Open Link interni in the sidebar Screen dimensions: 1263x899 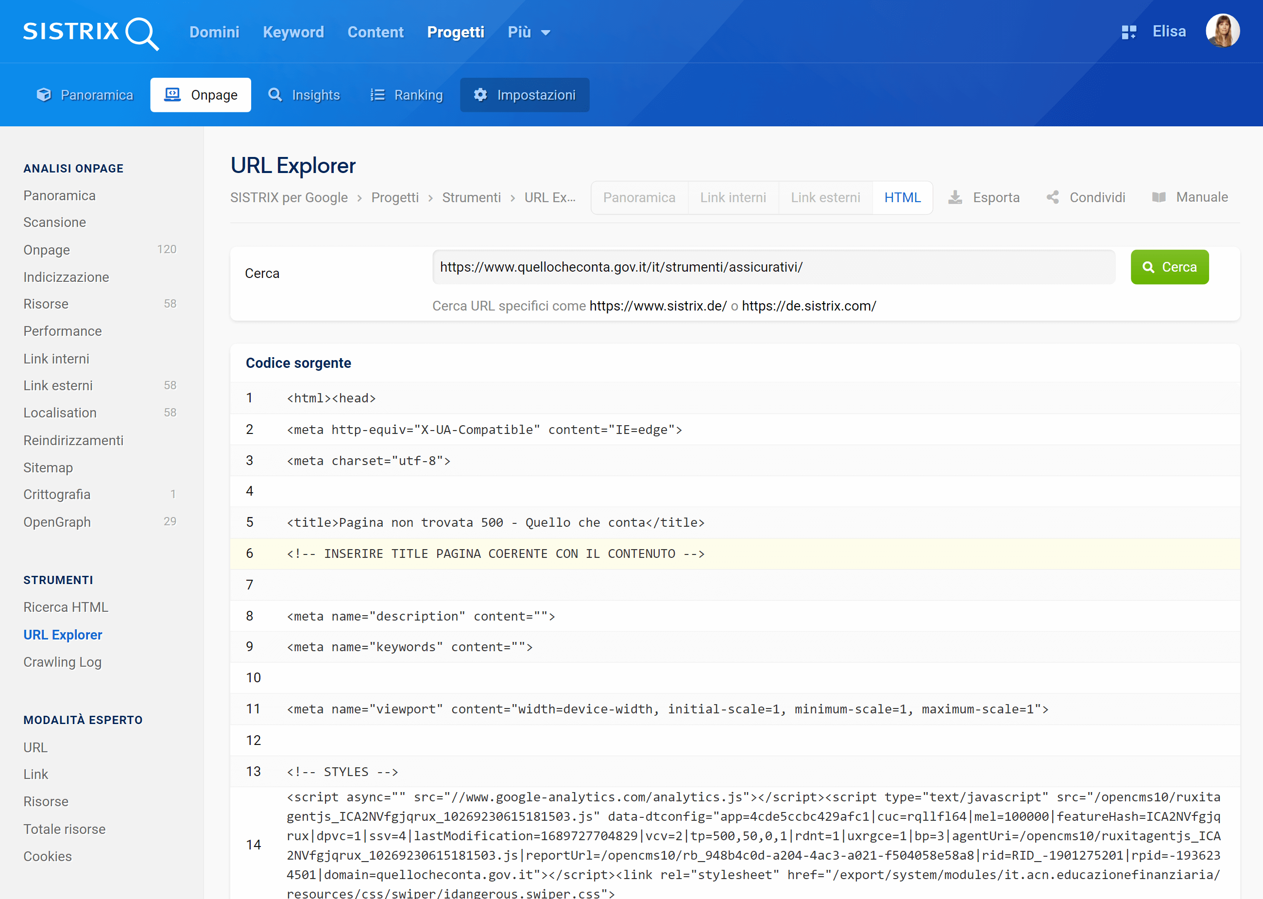point(56,359)
